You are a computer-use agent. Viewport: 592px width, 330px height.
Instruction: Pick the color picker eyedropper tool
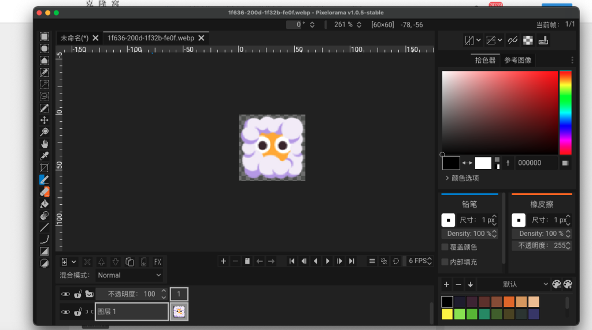point(44,156)
